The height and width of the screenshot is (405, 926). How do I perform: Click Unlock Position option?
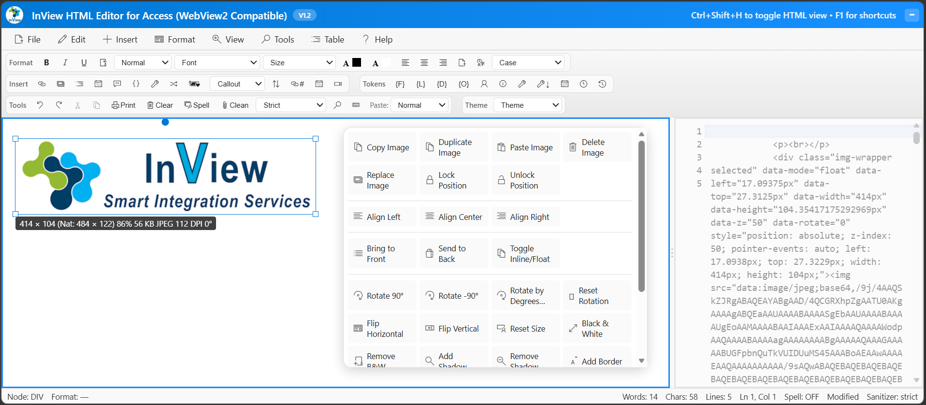click(x=526, y=180)
